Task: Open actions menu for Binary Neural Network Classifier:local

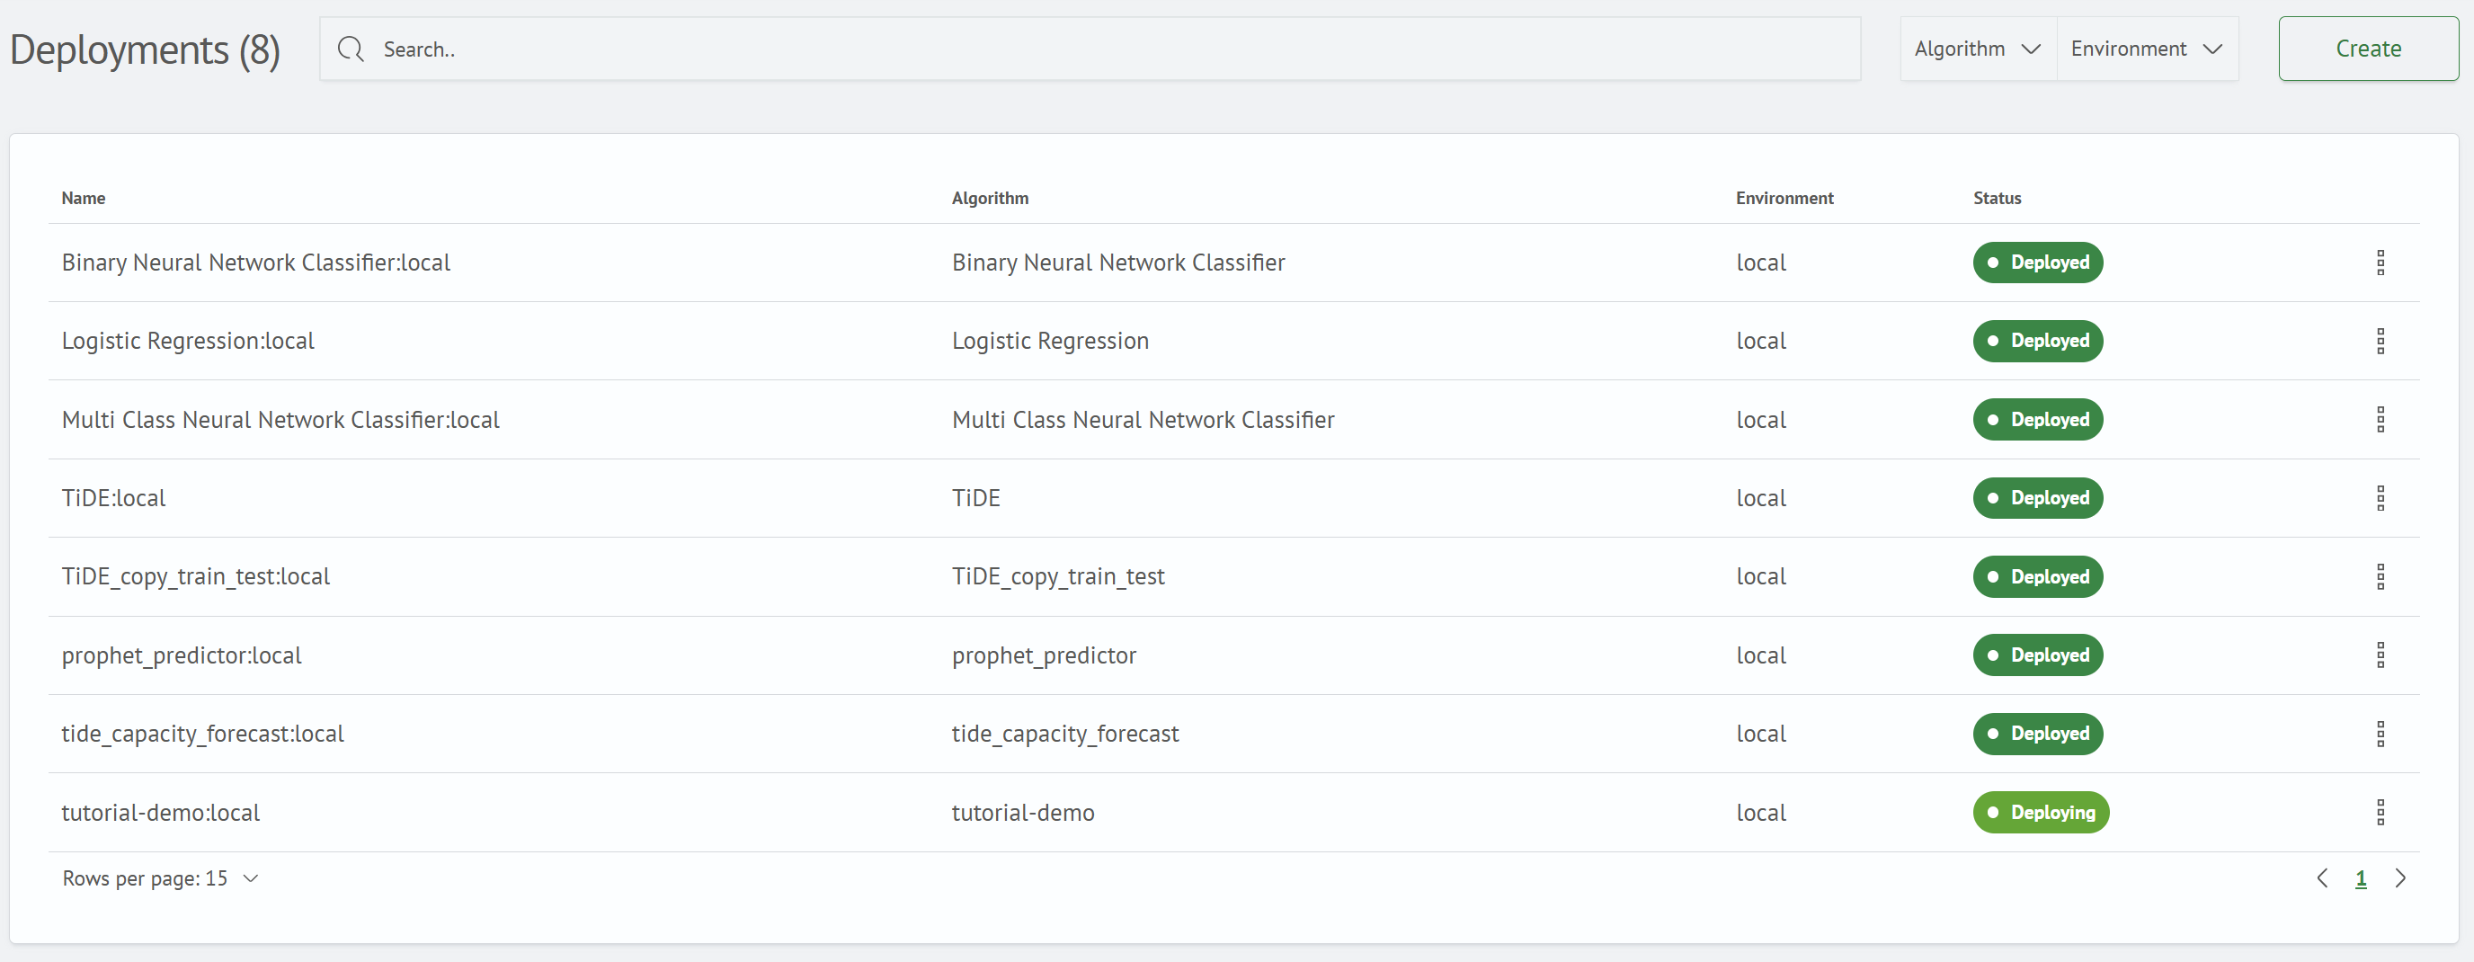Action: coord(2380,263)
